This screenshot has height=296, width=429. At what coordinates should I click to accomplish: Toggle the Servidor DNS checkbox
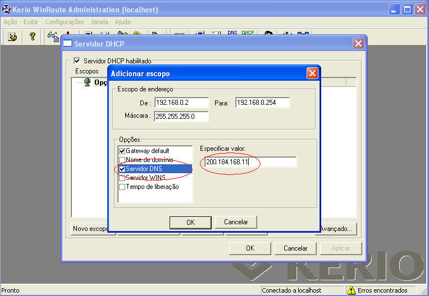(122, 169)
